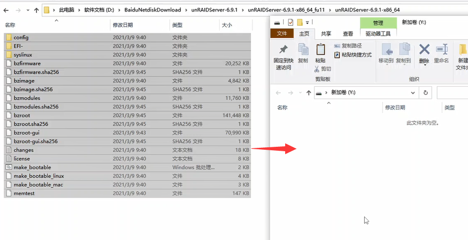Click Name column header in Y: window
468x240 pixels.
[x=328, y=108]
